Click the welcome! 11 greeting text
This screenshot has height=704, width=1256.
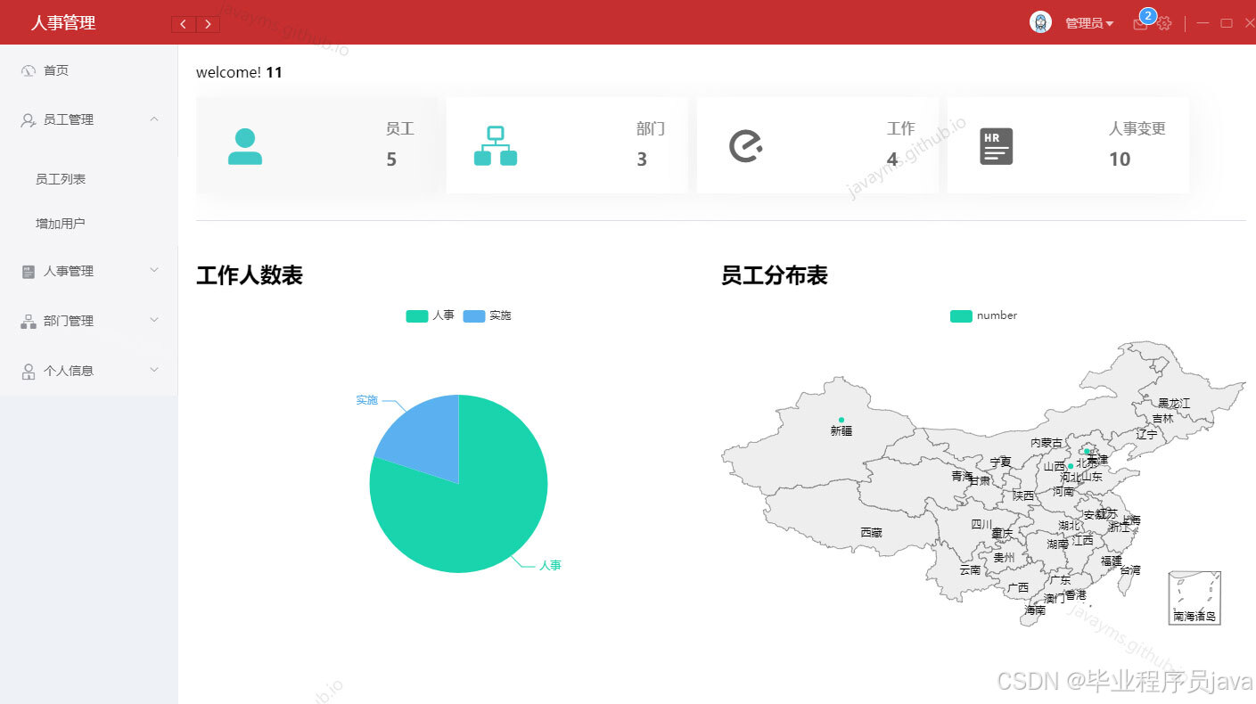click(239, 72)
